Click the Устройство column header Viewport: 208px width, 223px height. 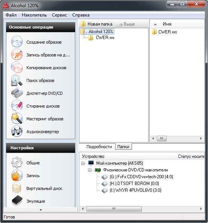[x=128, y=156]
